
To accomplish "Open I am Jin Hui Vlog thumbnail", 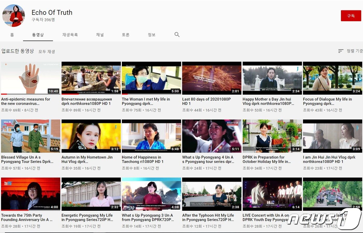I will pos(333,136).
